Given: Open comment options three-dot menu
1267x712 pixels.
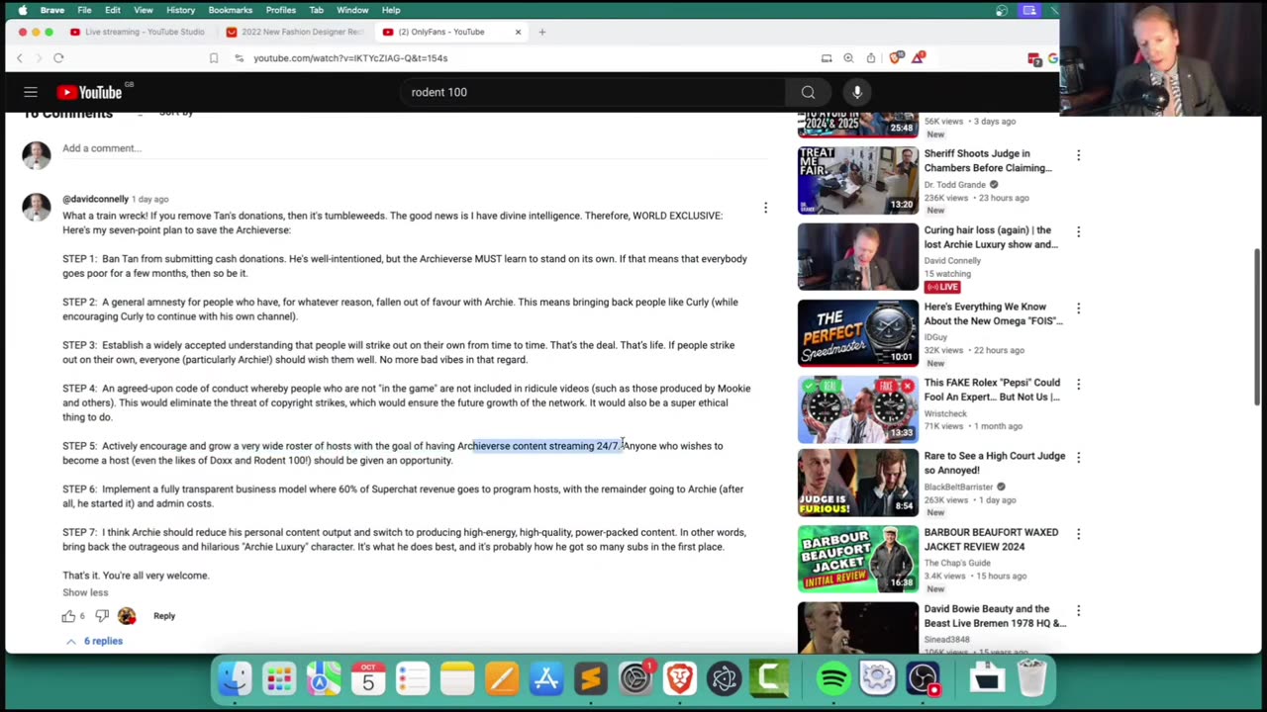Looking at the screenshot, I should 765,208.
